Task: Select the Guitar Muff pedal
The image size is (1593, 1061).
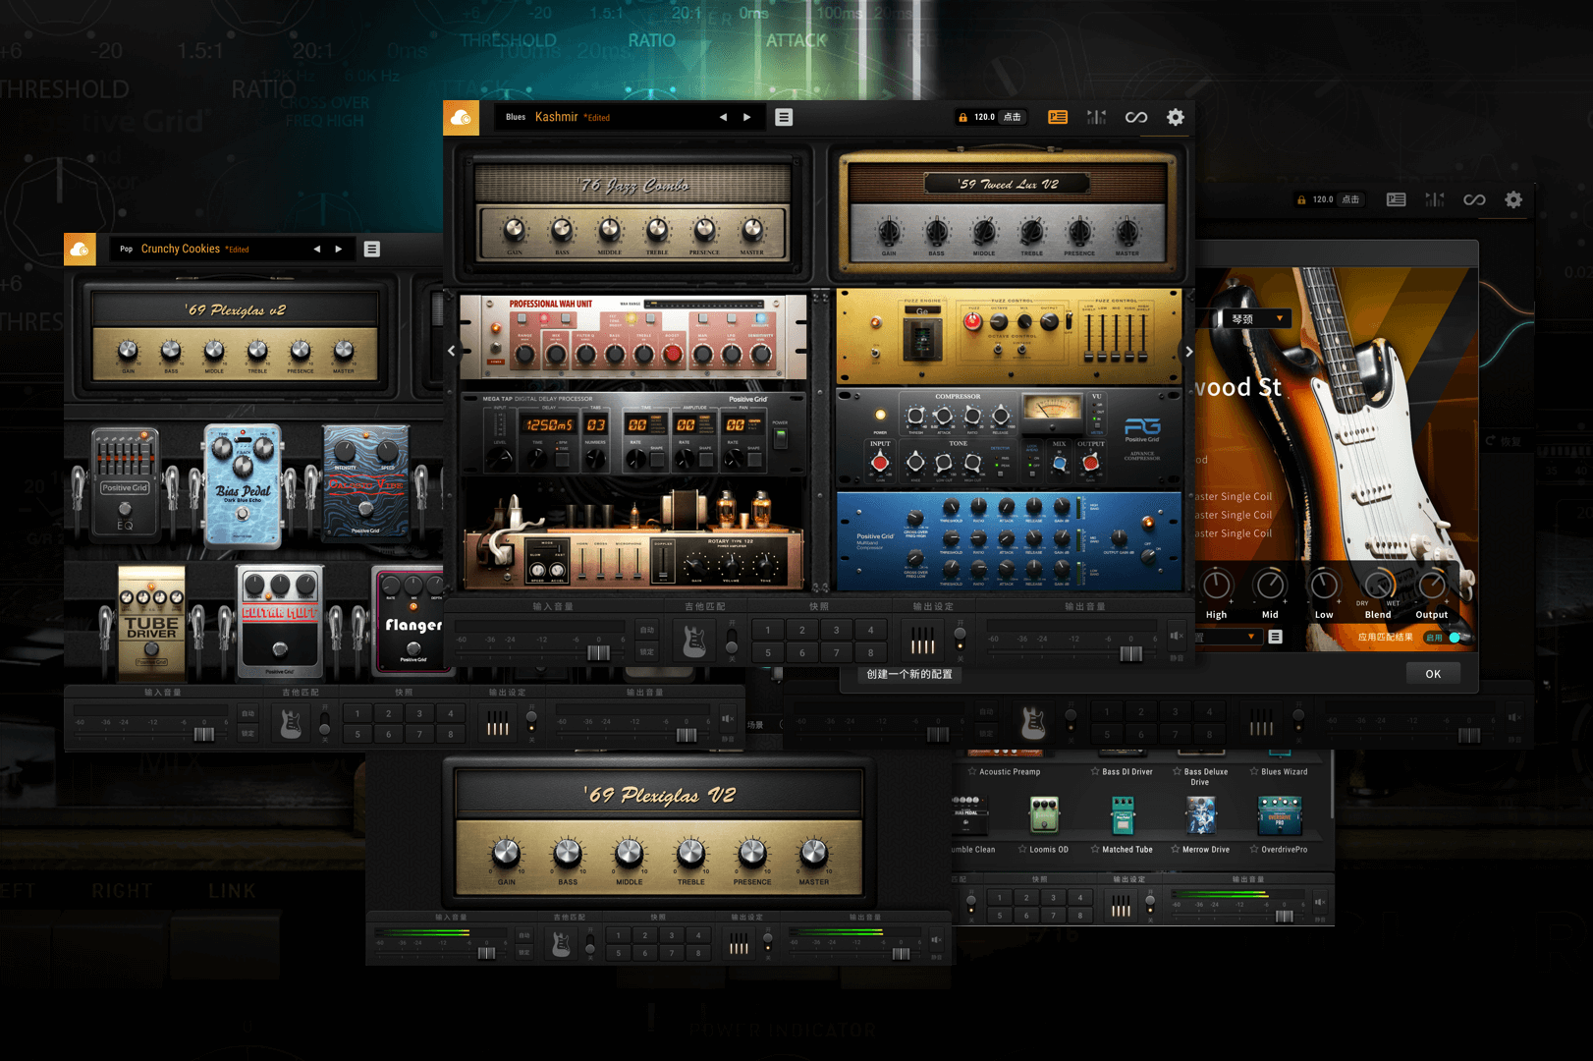Action: [280, 622]
